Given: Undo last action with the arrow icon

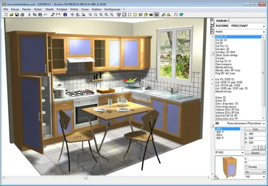Looking at the screenshot, I should click(x=45, y=15).
